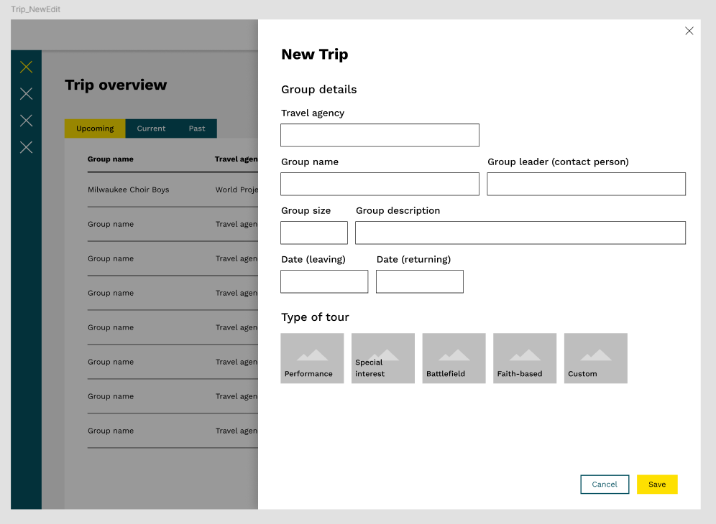Viewport: 716px width, 524px height.
Task: Select the Faith-based tour tile
Action: [525, 358]
